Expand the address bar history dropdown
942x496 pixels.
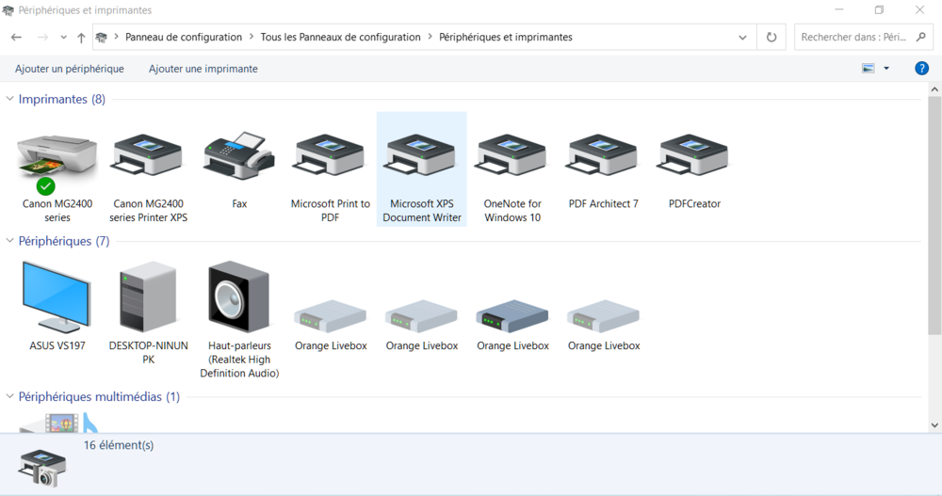742,38
